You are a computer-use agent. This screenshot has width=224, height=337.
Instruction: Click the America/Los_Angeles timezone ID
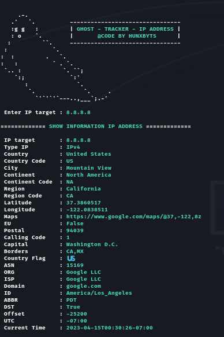click(99, 293)
